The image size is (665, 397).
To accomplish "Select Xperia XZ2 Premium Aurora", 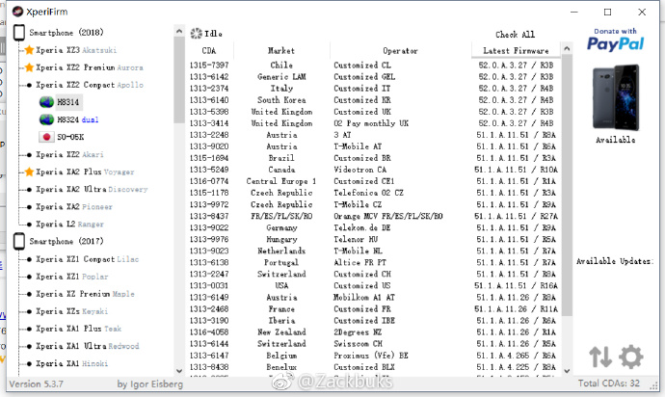I will tap(89, 67).
